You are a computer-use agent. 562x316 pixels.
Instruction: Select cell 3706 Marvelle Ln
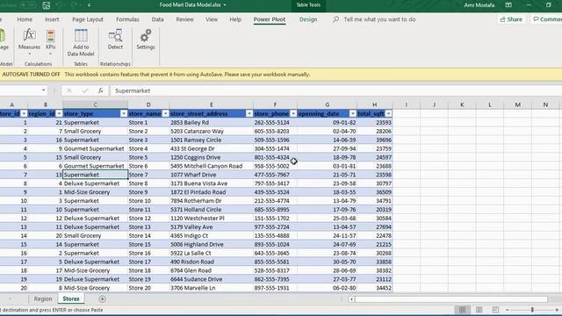point(211,288)
